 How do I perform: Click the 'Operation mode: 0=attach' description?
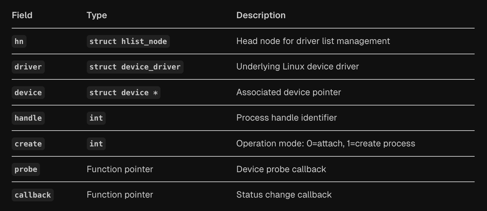[325, 144]
